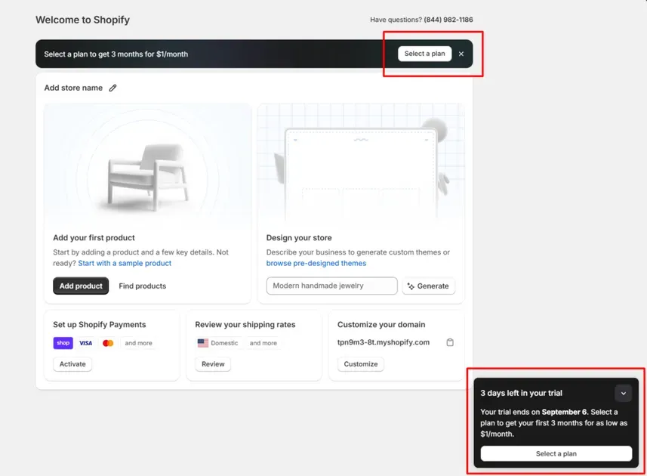Activate Shopify Payments

click(x=72, y=363)
